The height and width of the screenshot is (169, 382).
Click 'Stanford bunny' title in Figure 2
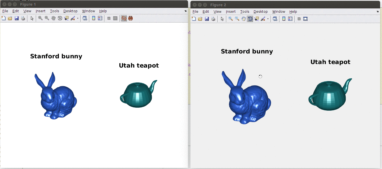[x=247, y=52]
